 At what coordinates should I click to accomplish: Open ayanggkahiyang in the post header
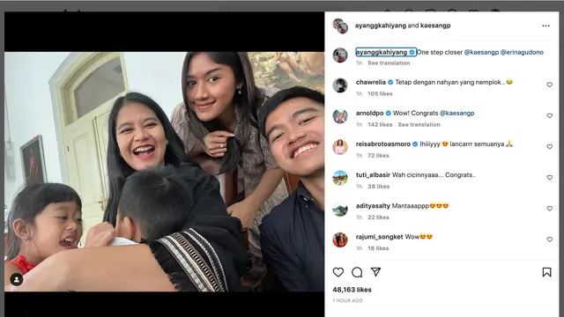point(381,26)
